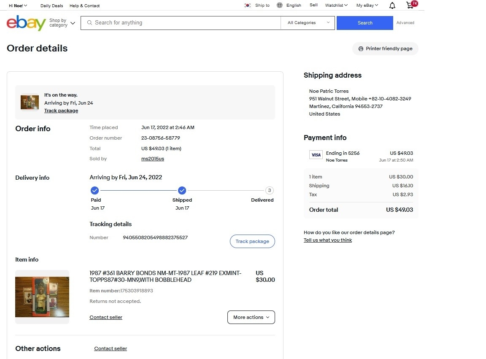Click the tracking number 9405508205498882375527
The height and width of the screenshot is (359, 486).
coord(155,238)
